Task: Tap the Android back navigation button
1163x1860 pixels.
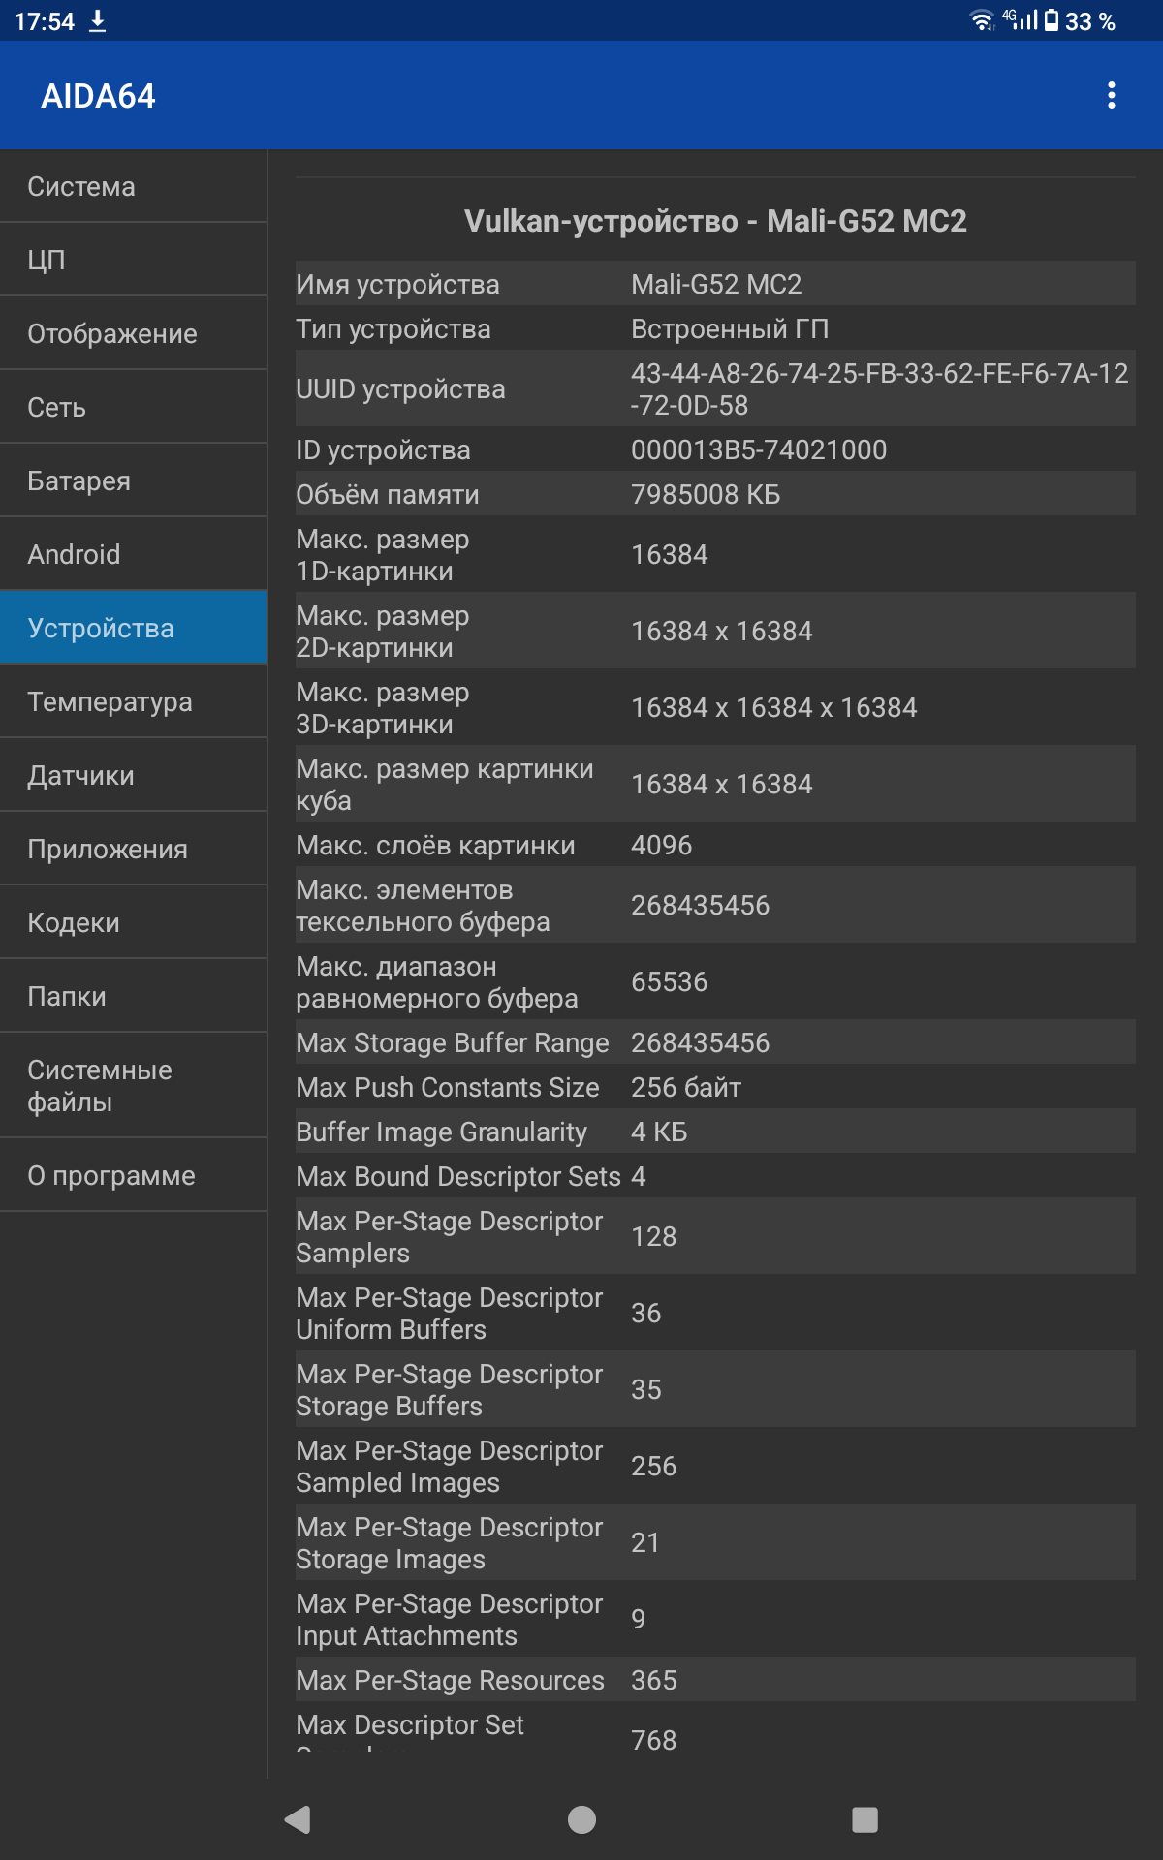Action: click(x=298, y=1819)
